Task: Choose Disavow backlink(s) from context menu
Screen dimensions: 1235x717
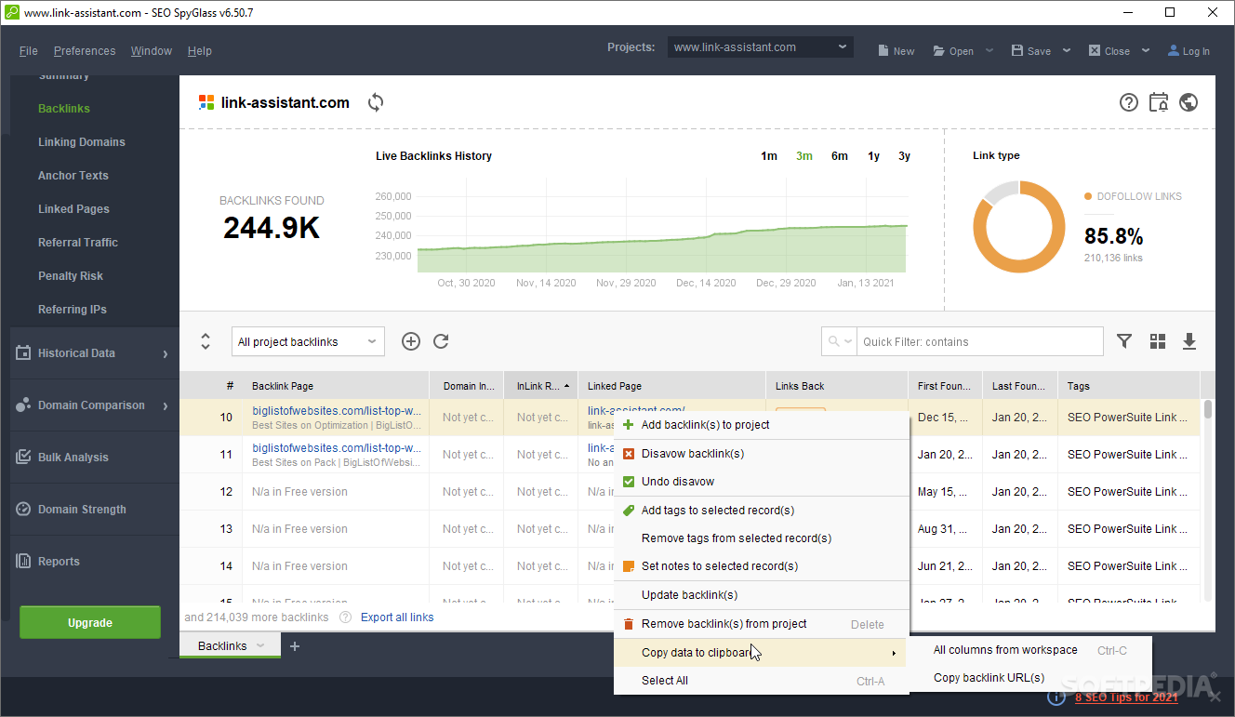Action: point(762,454)
